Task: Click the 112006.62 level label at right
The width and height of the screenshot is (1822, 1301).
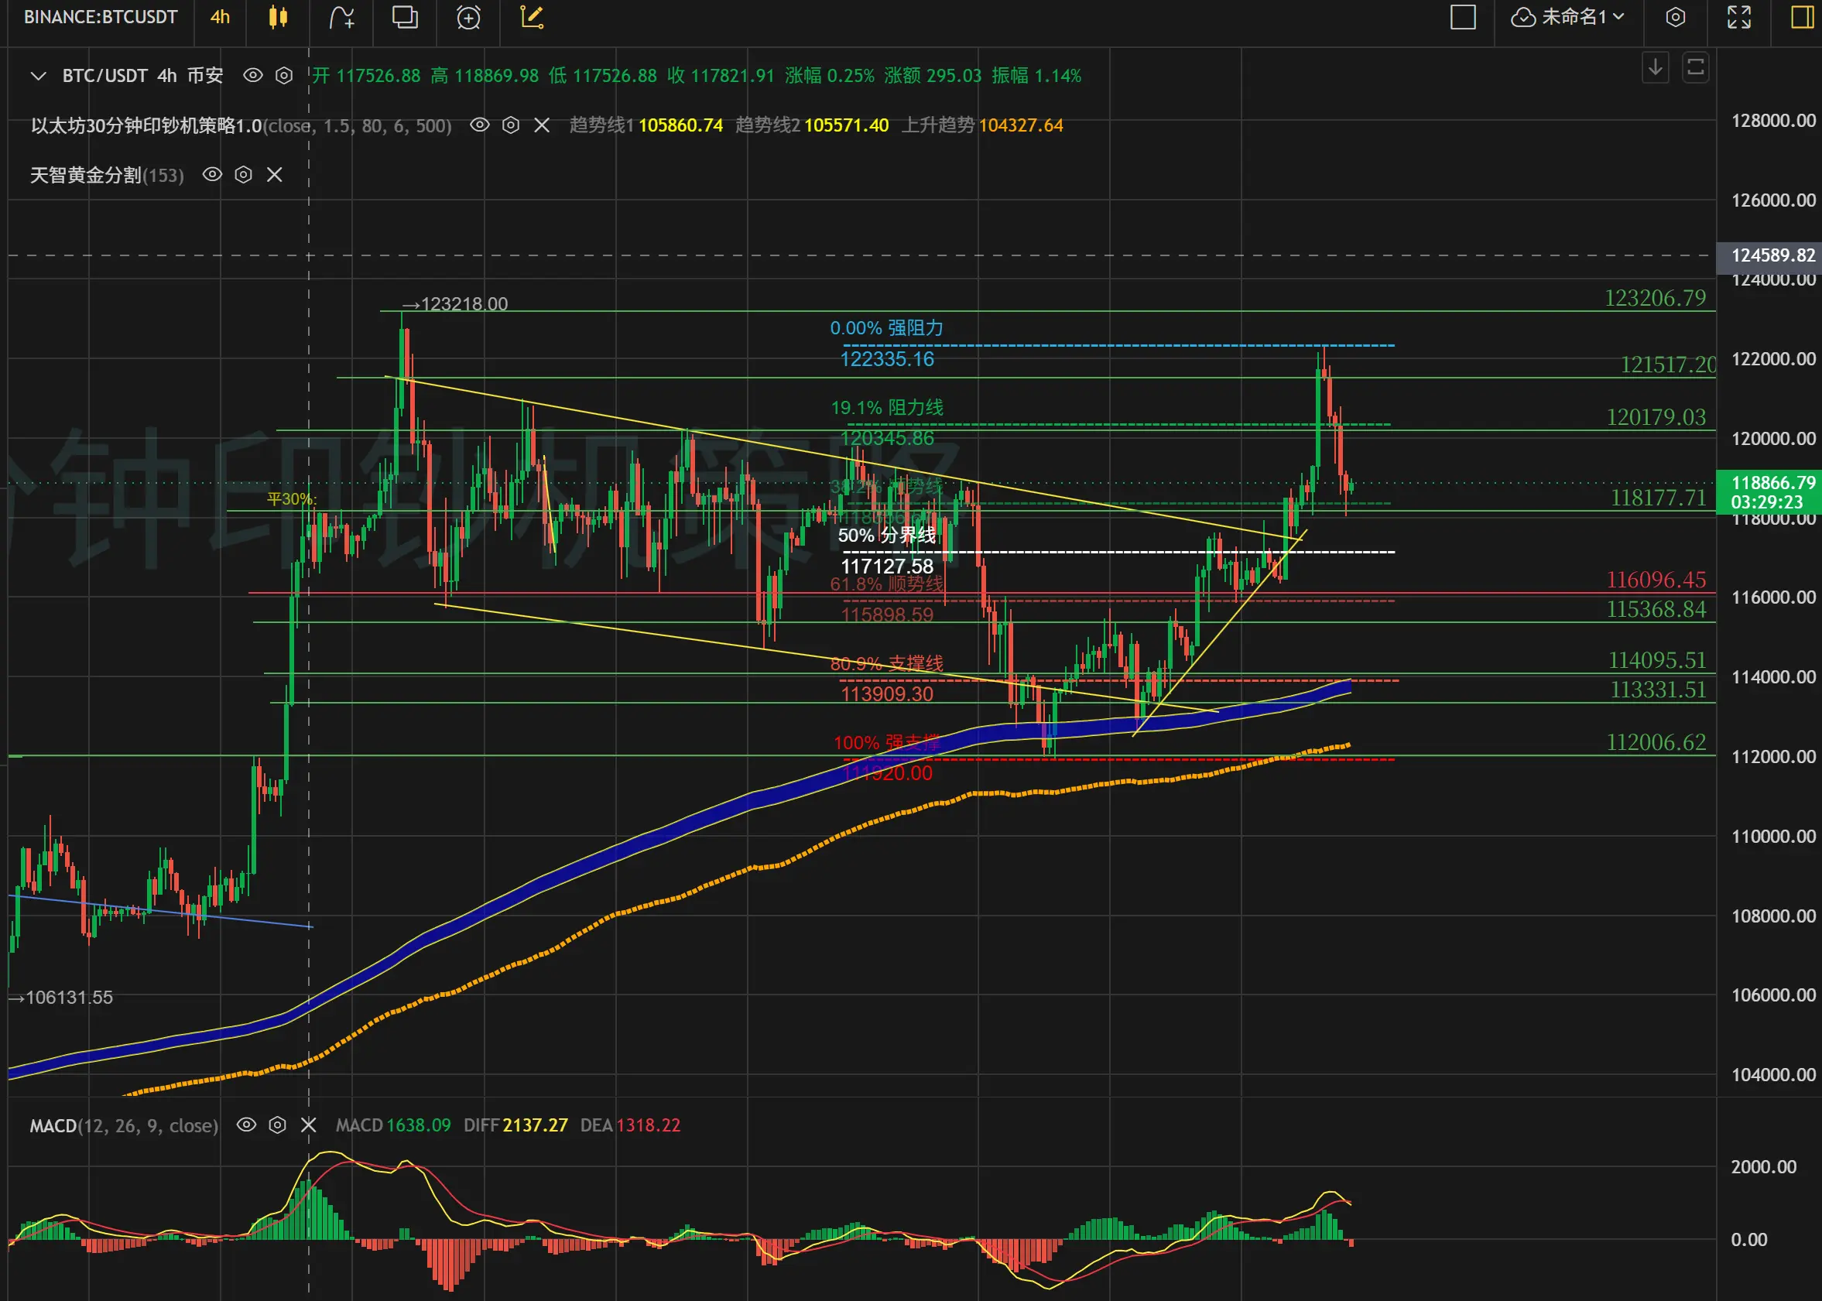Action: (1656, 742)
